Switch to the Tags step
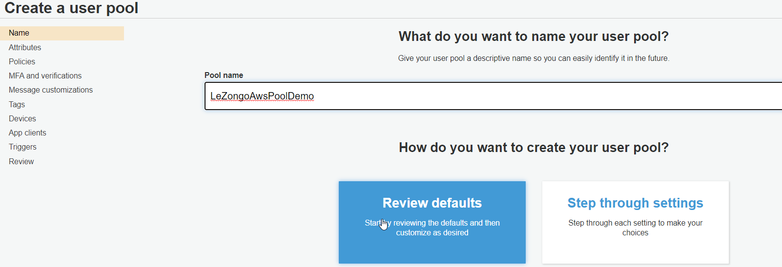782x267 pixels. click(17, 104)
